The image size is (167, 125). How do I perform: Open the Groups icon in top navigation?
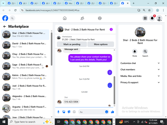click(x=100, y=18)
